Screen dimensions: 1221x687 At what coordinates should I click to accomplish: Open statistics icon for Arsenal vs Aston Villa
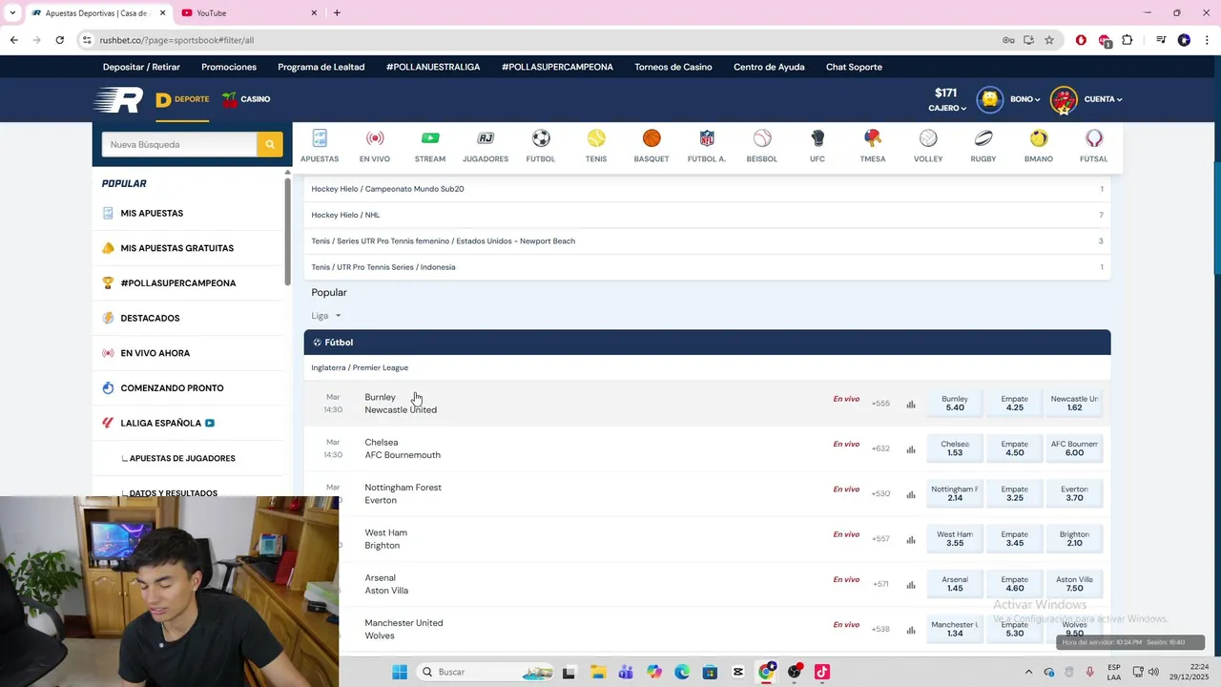(x=911, y=585)
